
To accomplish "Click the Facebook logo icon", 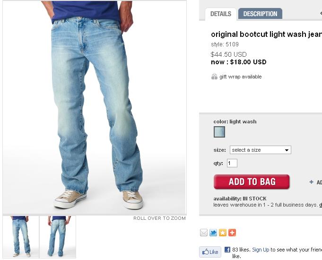I will coord(227,250).
